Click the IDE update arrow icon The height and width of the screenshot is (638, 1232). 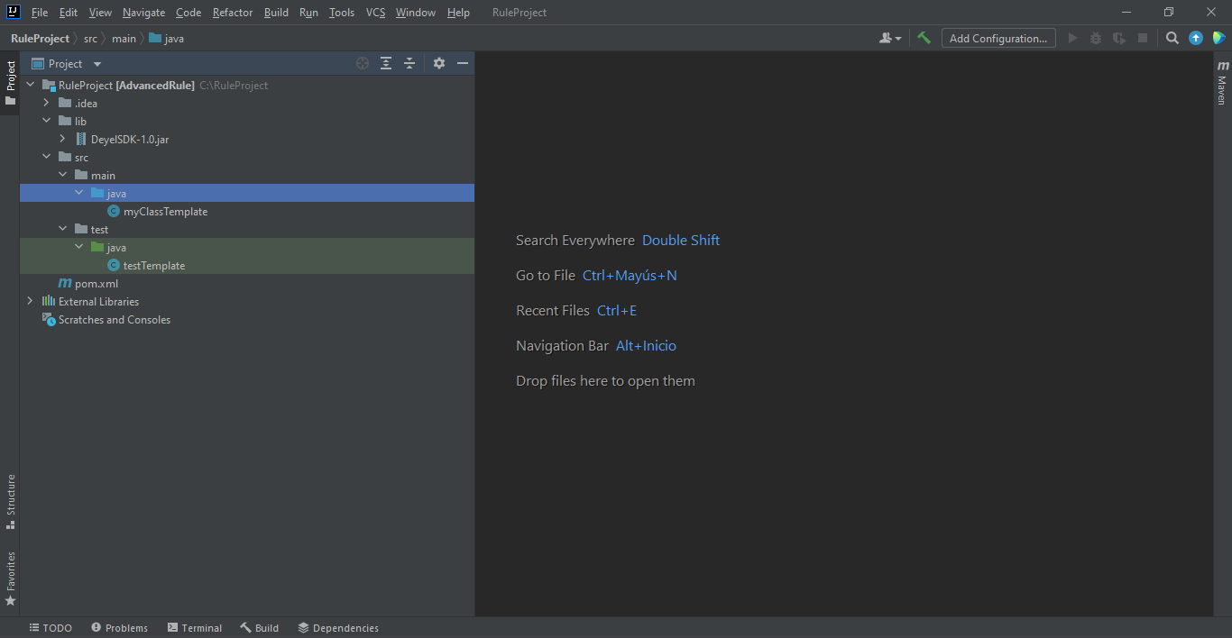point(1196,38)
